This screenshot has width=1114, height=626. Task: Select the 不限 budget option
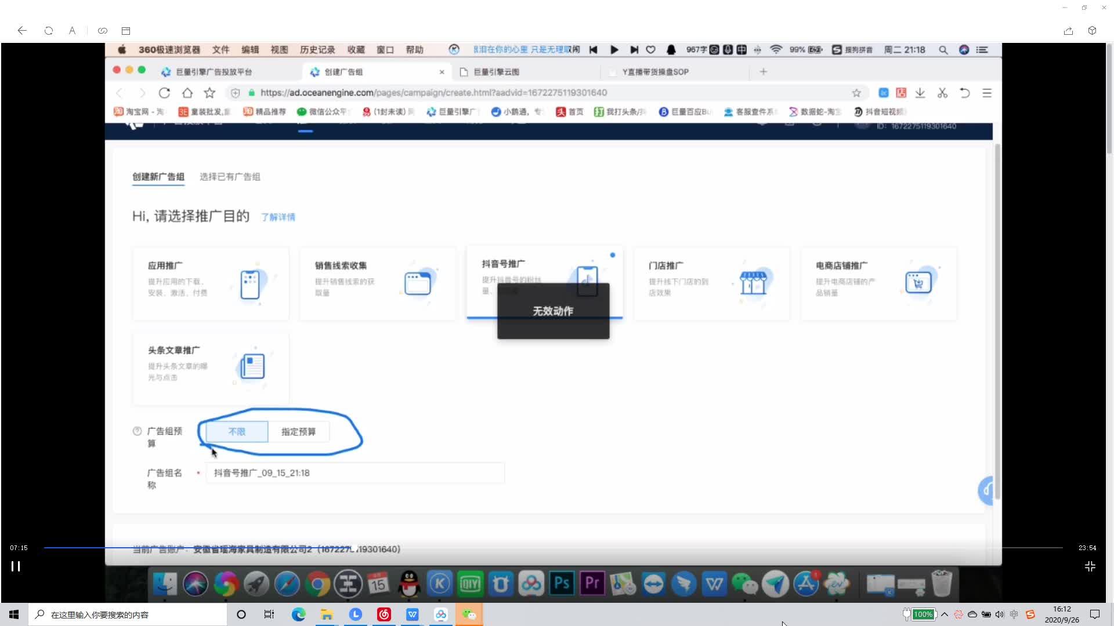(236, 431)
